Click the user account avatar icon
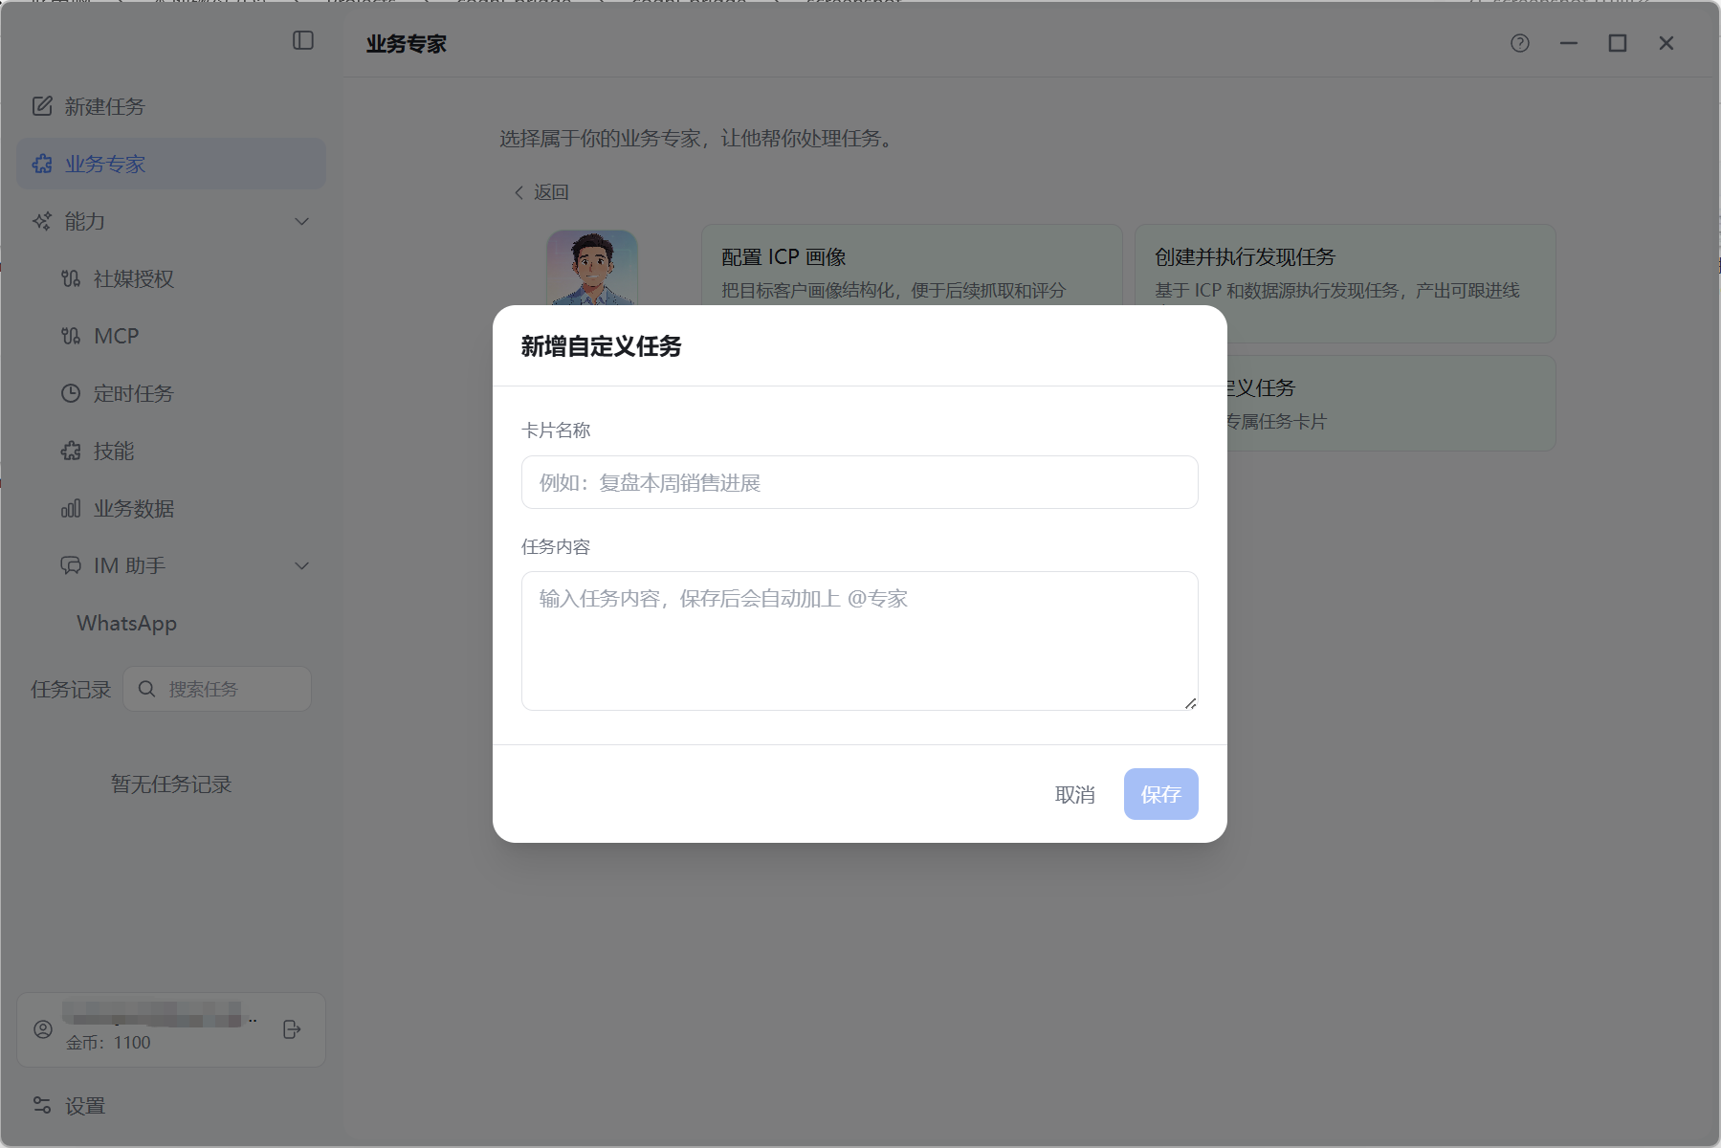Image resolution: width=1721 pixels, height=1148 pixels. tap(43, 1029)
